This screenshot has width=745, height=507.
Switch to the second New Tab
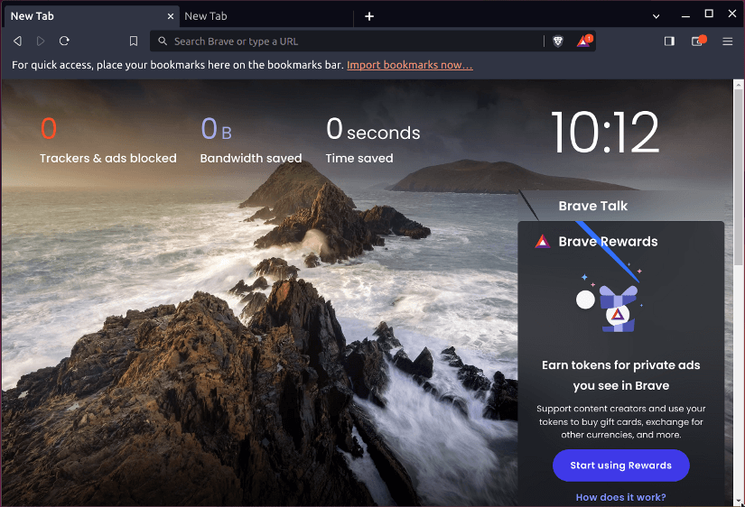point(266,16)
